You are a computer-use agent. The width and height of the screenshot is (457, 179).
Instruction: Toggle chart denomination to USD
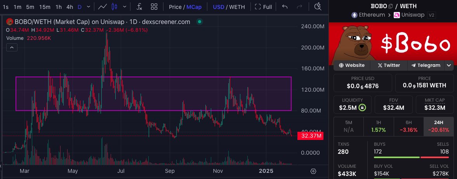click(x=218, y=7)
